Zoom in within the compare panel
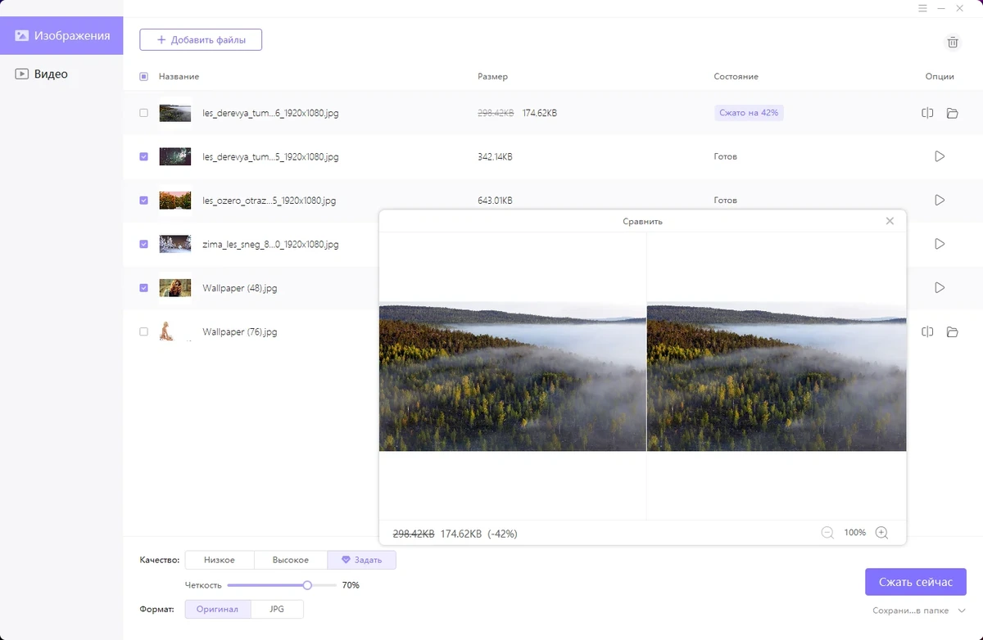The image size is (983, 640). [x=881, y=533]
